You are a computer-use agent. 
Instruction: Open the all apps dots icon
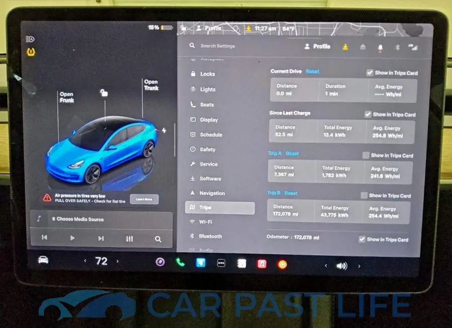click(x=221, y=263)
